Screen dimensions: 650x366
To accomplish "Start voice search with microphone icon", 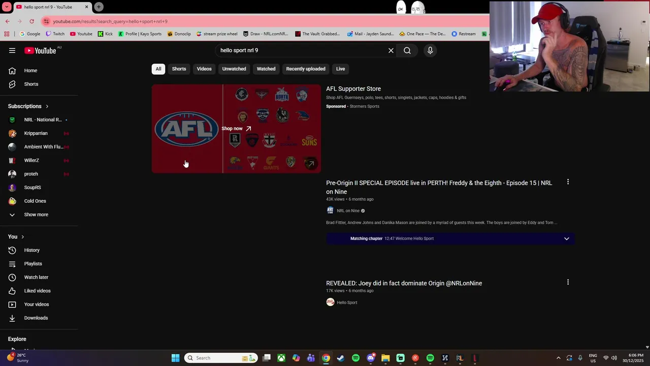I will pos(430,50).
